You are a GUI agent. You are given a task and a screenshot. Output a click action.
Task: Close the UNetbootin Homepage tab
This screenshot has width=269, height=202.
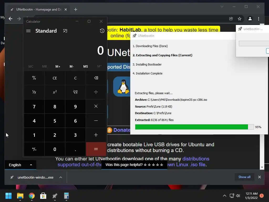pyautogui.click(x=65, y=9)
